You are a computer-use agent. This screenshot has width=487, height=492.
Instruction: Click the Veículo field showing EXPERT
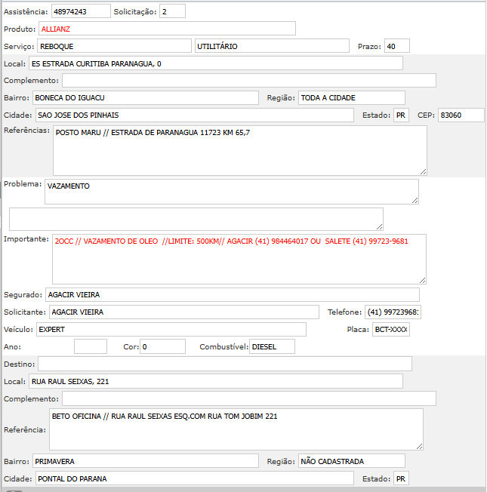(171, 330)
